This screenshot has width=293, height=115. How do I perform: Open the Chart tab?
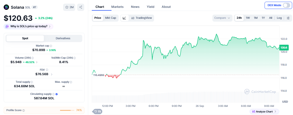tap(100, 7)
